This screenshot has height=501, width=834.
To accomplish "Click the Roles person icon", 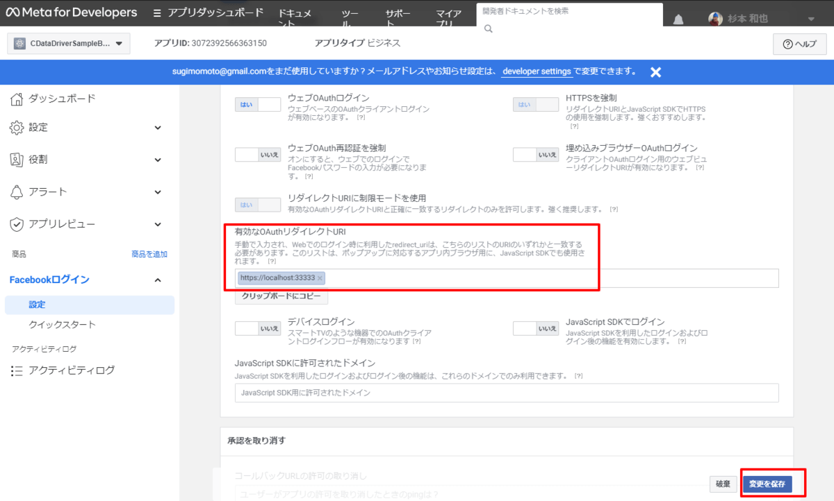I will tap(17, 160).
